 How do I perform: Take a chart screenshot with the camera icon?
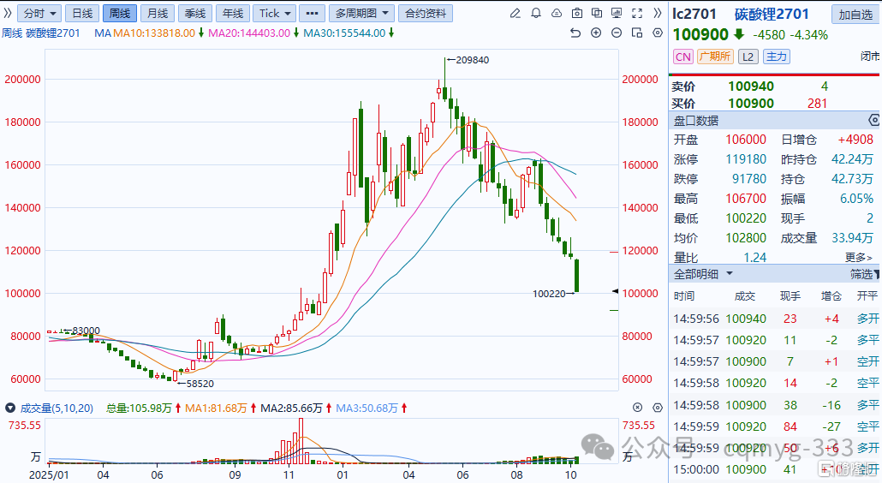(576, 13)
